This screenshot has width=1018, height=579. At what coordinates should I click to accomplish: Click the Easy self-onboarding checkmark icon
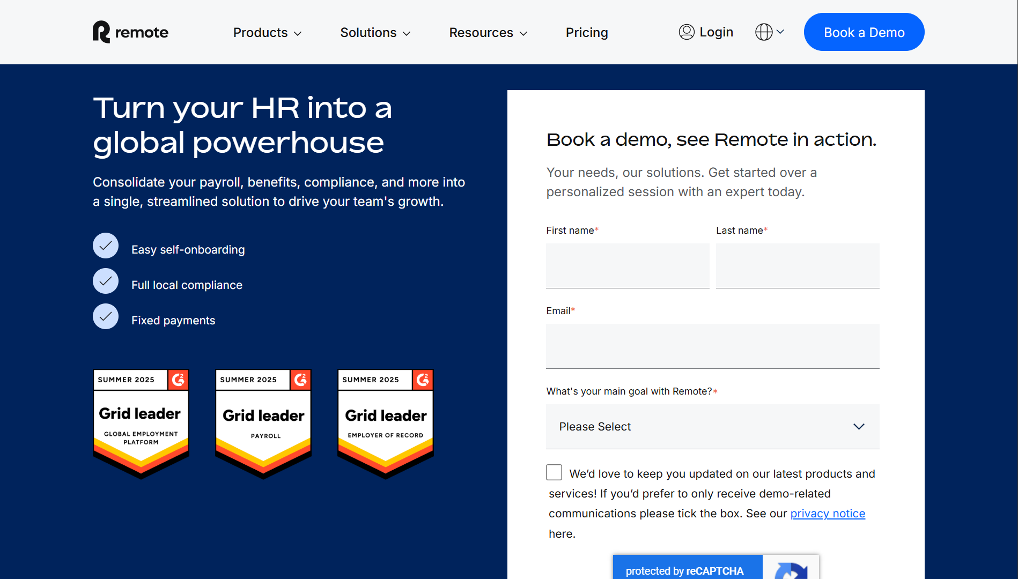tap(106, 246)
